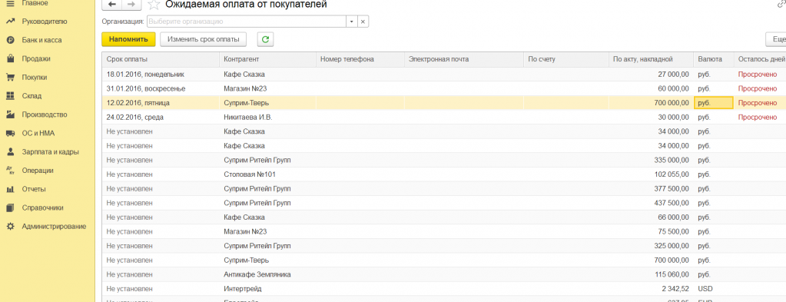Open Администрирование settings section
786x302 pixels.
tap(54, 226)
